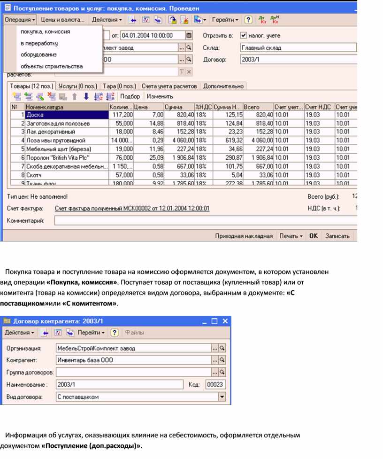Viewport: 383px width, 459px height.
Task: Click the magnifier beside the 'лект завод' field in the receipt
Action: (x=189, y=47)
